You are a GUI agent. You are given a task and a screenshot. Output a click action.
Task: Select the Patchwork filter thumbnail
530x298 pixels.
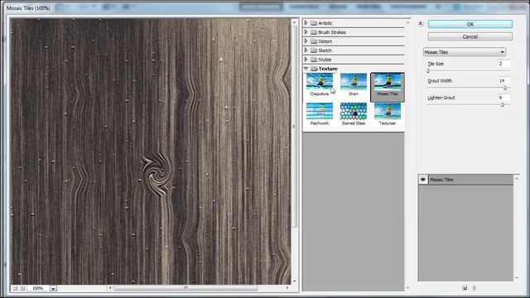pyautogui.click(x=320, y=114)
